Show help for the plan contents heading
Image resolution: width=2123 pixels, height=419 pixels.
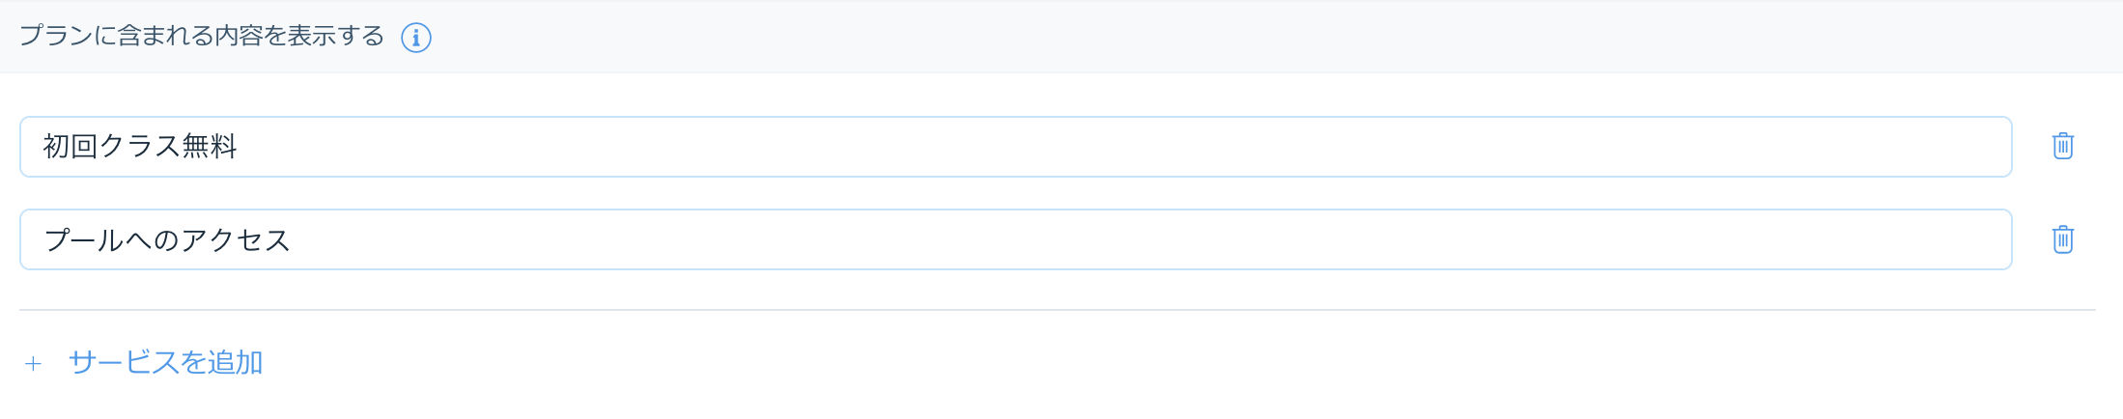click(x=416, y=38)
